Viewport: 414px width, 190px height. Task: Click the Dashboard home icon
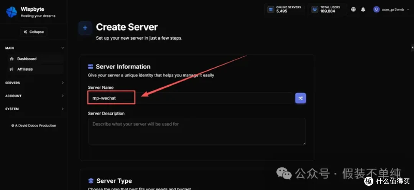(x=11, y=59)
